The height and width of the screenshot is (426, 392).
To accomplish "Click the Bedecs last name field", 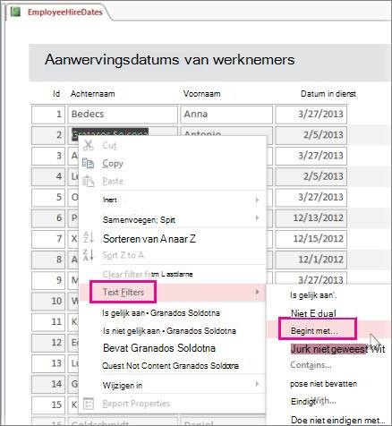I will [x=123, y=115].
